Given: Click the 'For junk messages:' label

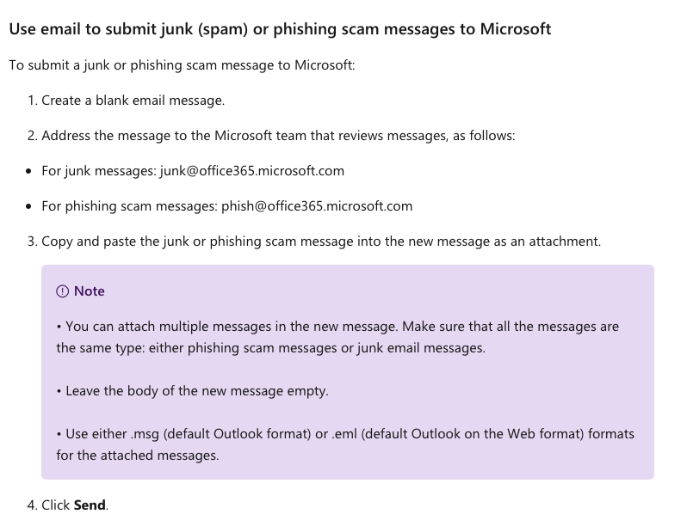Looking at the screenshot, I should click(99, 171).
